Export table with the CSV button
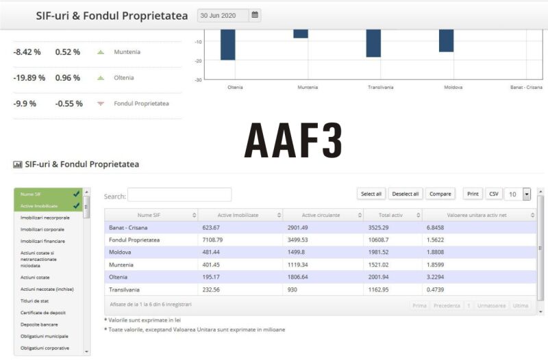Viewport: 548px width, 360px height. click(x=493, y=194)
